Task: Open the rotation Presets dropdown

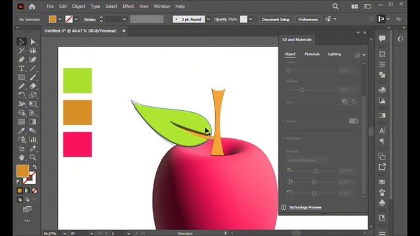Action: pos(307,160)
